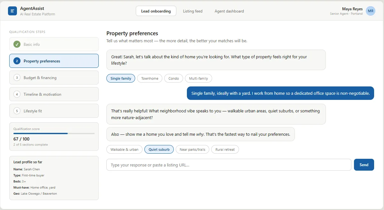Click the step 3 number circle
This screenshot has width=384, height=210.
click(x=17, y=77)
